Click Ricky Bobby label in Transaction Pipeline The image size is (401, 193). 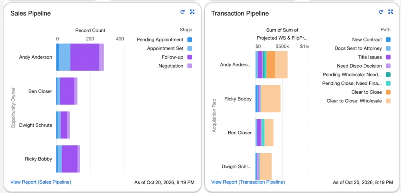(x=238, y=99)
